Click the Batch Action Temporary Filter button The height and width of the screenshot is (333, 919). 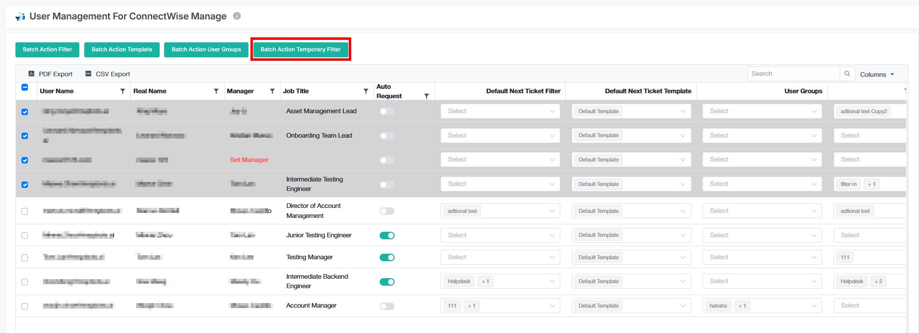[x=300, y=49]
